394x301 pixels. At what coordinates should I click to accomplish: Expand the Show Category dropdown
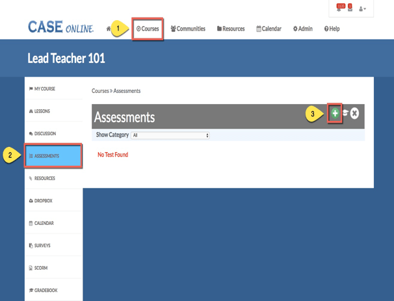click(170, 135)
